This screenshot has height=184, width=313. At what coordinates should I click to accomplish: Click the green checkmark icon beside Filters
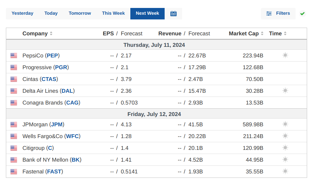tap(302, 14)
